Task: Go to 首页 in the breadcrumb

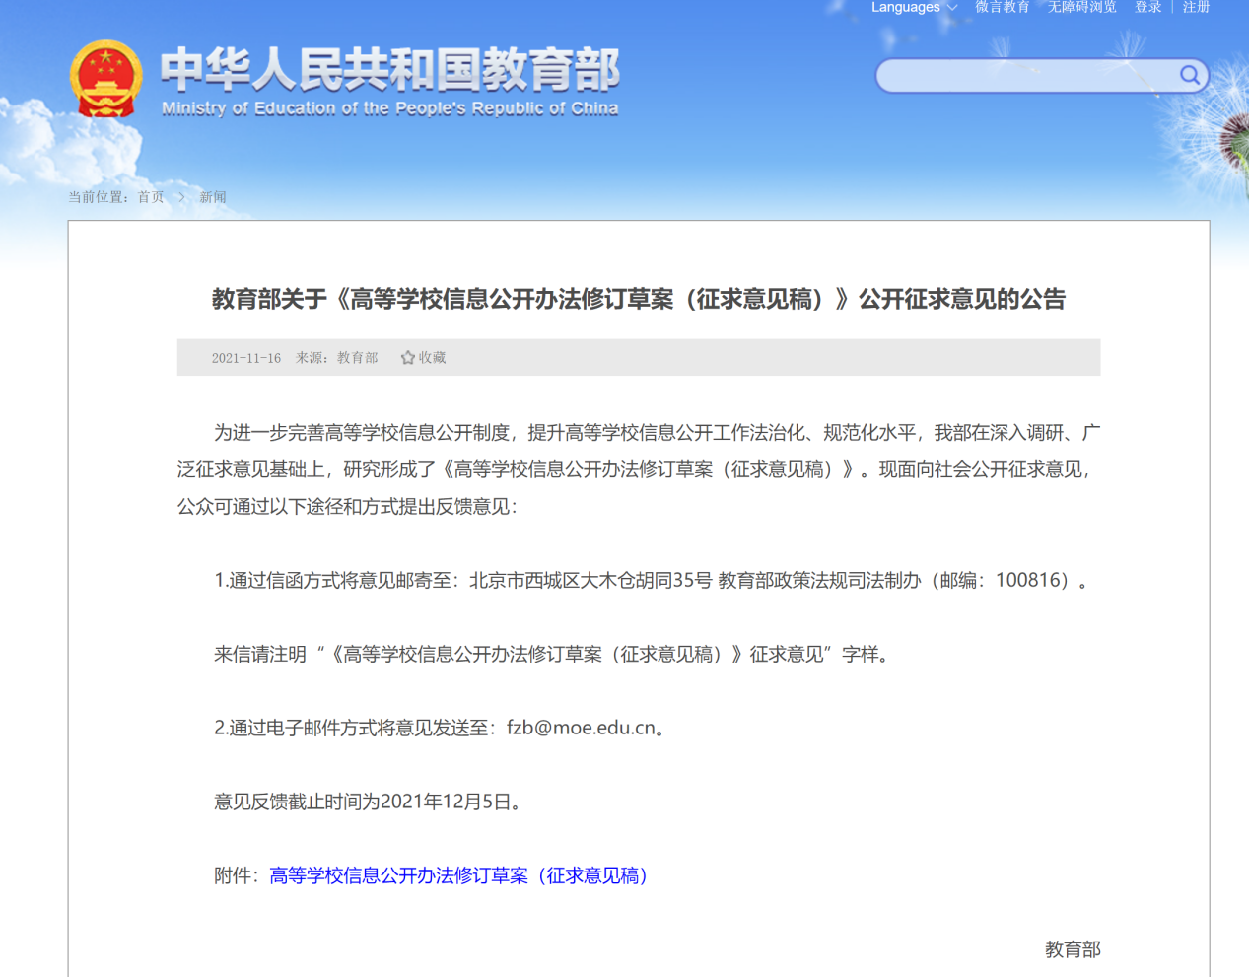Action: click(151, 197)
